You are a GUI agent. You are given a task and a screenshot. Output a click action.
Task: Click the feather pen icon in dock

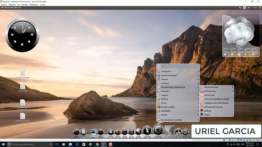(x=147, y=130)
